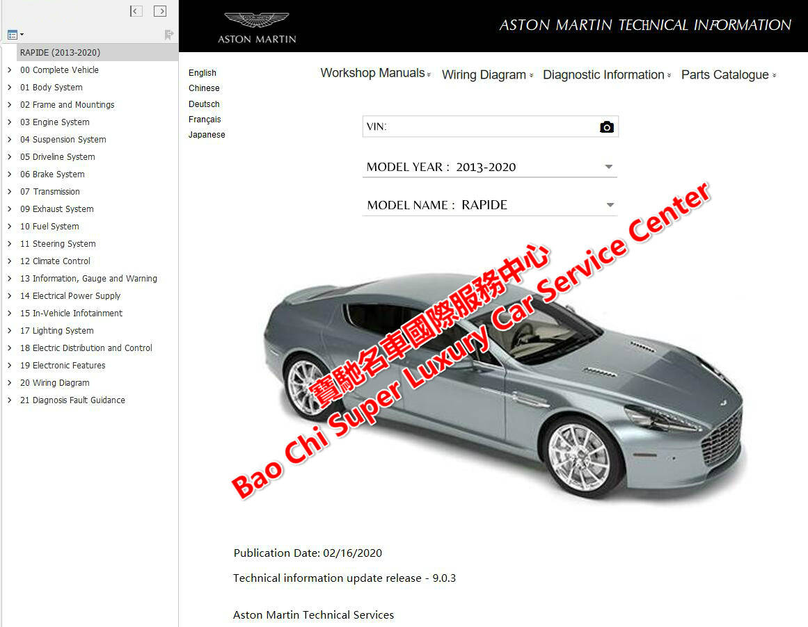Open 12 Climate Control entry
This screenshot has width=808, height=627.
[55, 261]
